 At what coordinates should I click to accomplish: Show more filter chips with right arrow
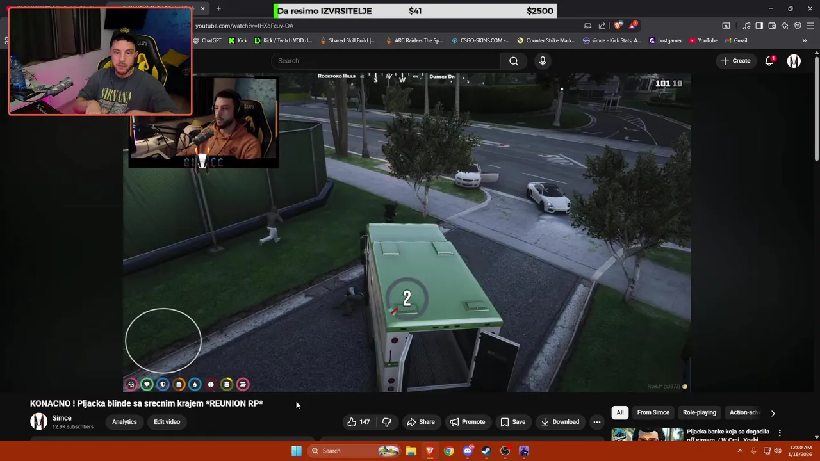pyautogui.click(x=773, y=413)
